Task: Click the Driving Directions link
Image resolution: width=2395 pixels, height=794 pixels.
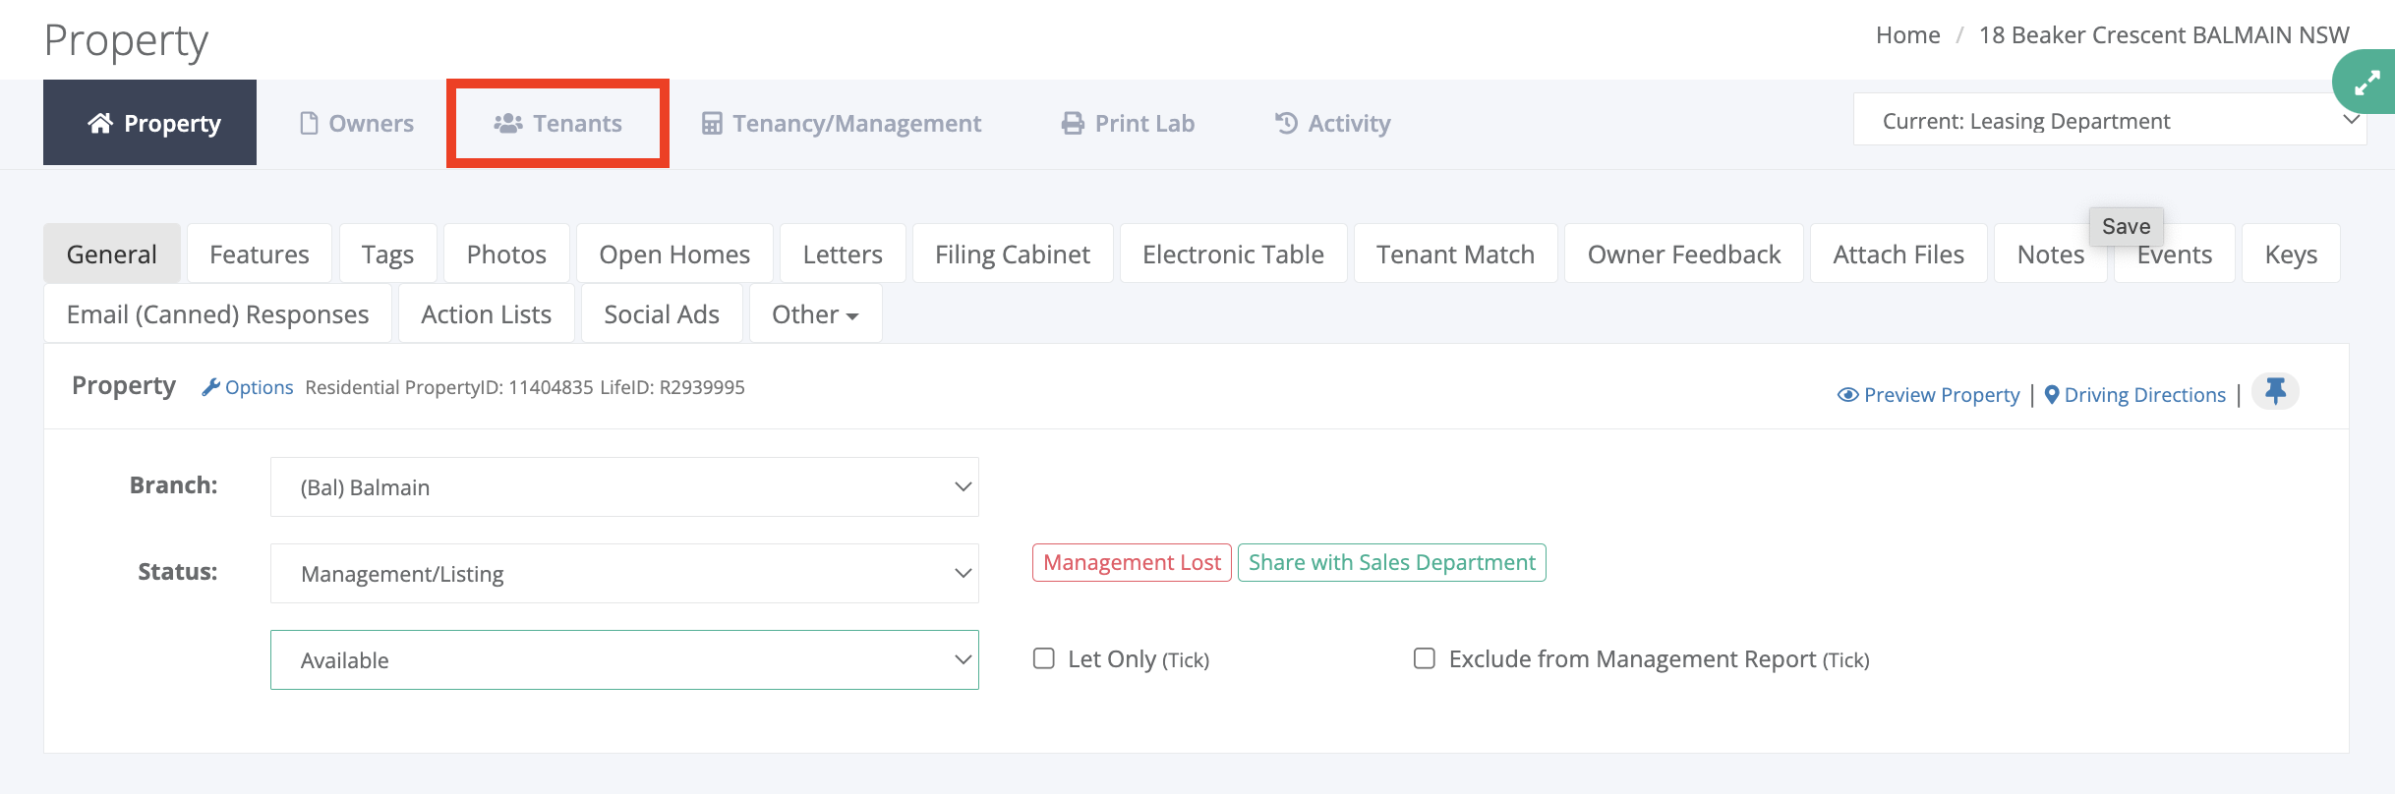Action: coord(2144,395)
